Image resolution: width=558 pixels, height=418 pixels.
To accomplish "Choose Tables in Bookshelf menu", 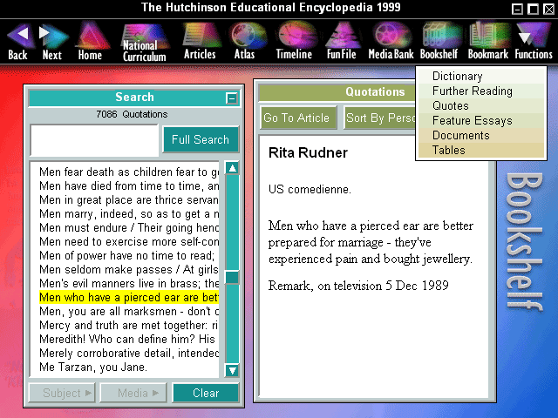I will (481, 151).
